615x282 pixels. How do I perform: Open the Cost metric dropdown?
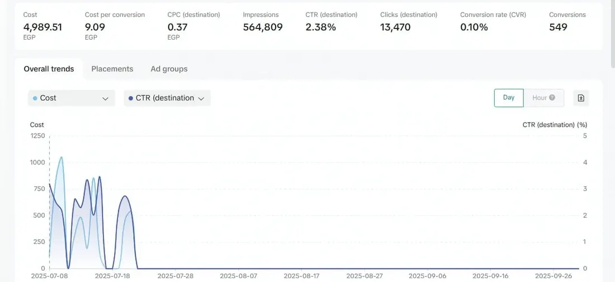pyautogui.click(x=72, y=98)
